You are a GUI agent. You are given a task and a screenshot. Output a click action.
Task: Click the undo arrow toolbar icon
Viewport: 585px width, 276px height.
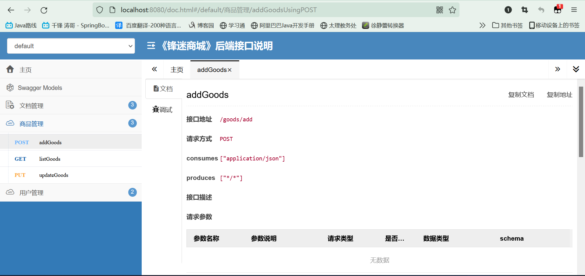pos(541,10)
